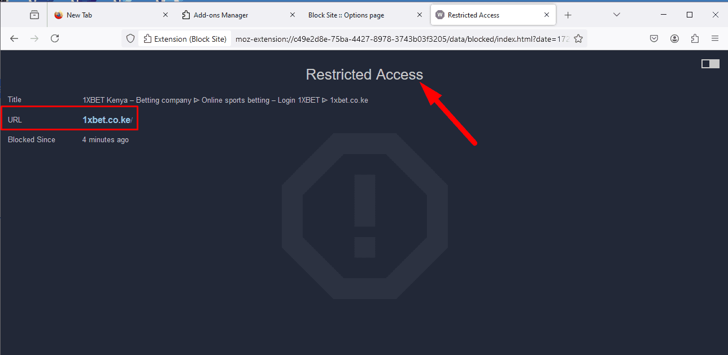728x355 pixels.
Task: Open a new tab with plus button
Action: tap(568, 15)
